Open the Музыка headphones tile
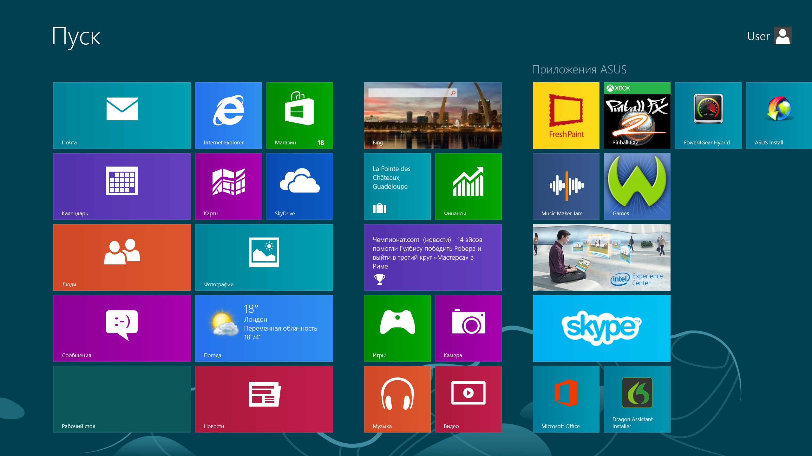812x456 pixels. (397, 399)
